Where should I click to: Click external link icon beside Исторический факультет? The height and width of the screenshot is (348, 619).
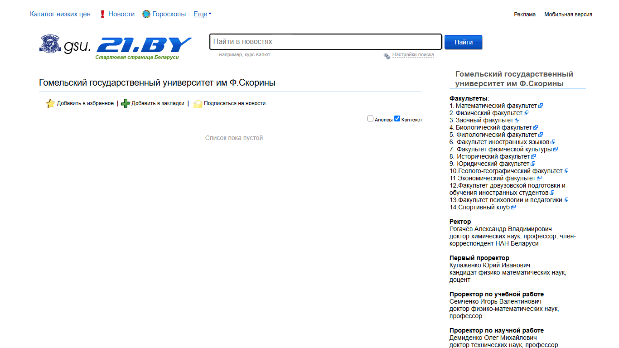click(533, 156)
